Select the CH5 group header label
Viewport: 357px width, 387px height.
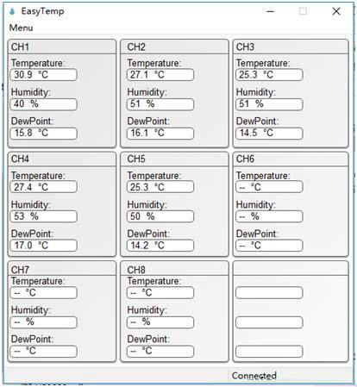136,159
